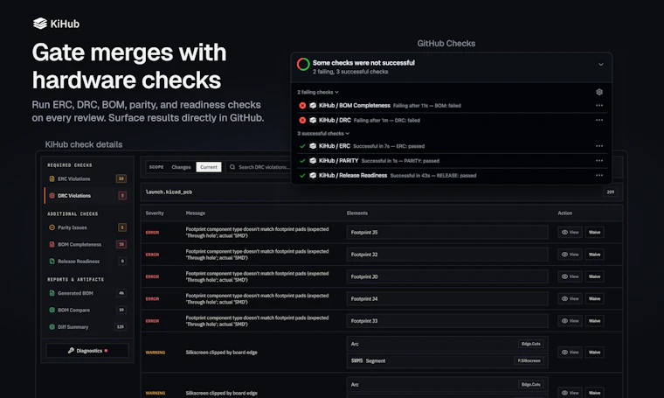Waive the Footprint 32 error

click(594, 255)
